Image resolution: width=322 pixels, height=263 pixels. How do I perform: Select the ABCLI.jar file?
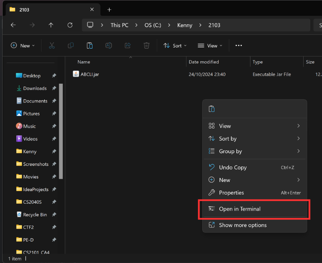pyautogui.click(x=90, y=75)
